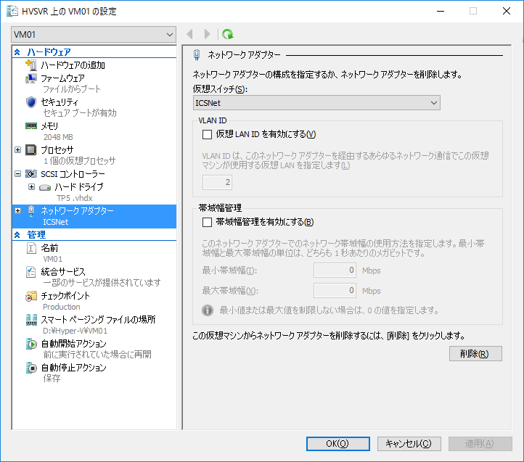Screen dimensions: 524x462
Task: Click the info icon in 帯域幅管理
Action: pyautogui.click(x=208, y=310)
